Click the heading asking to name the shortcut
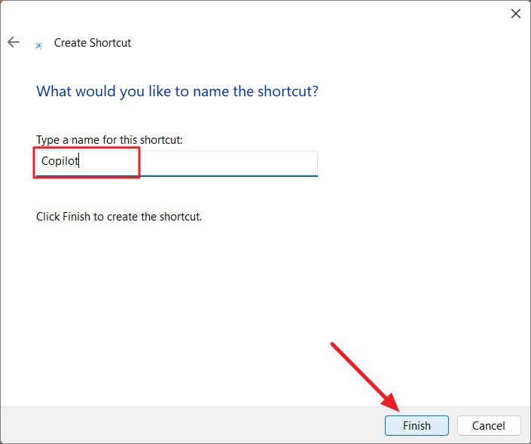Image resolution: width=531 pixels, height=444 pixels. (177, 91)
